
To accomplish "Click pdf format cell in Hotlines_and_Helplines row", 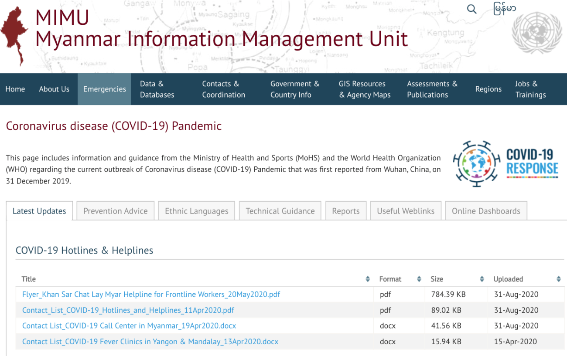I will (386, 310).
